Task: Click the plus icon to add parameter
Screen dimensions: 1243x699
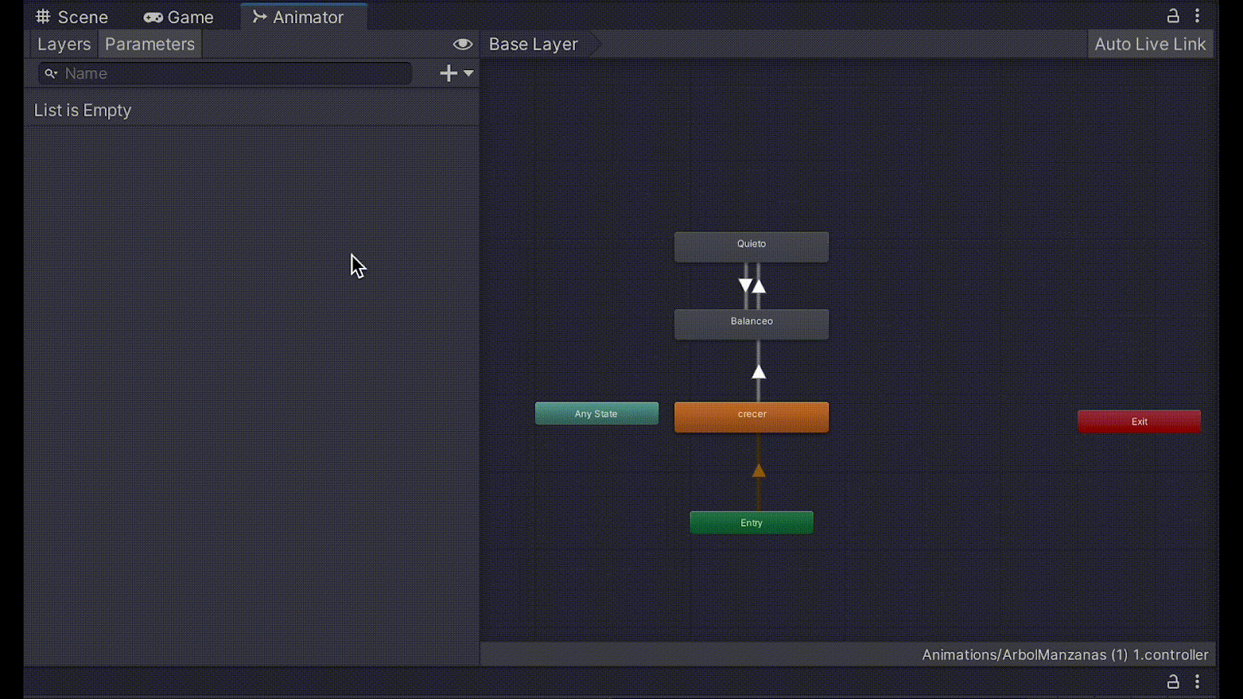Action: click(x=448, y=73)
